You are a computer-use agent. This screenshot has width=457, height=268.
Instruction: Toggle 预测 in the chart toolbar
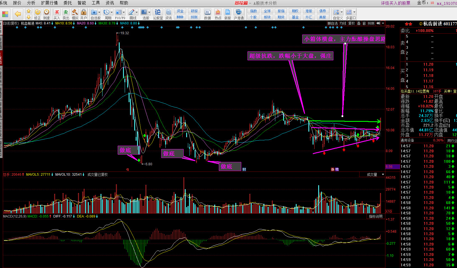pyautogui.click(x=371, y=23)
